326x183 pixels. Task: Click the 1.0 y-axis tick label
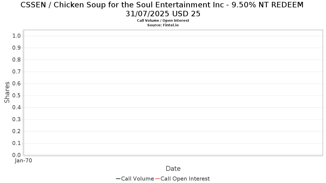click(x=17, y=36)
